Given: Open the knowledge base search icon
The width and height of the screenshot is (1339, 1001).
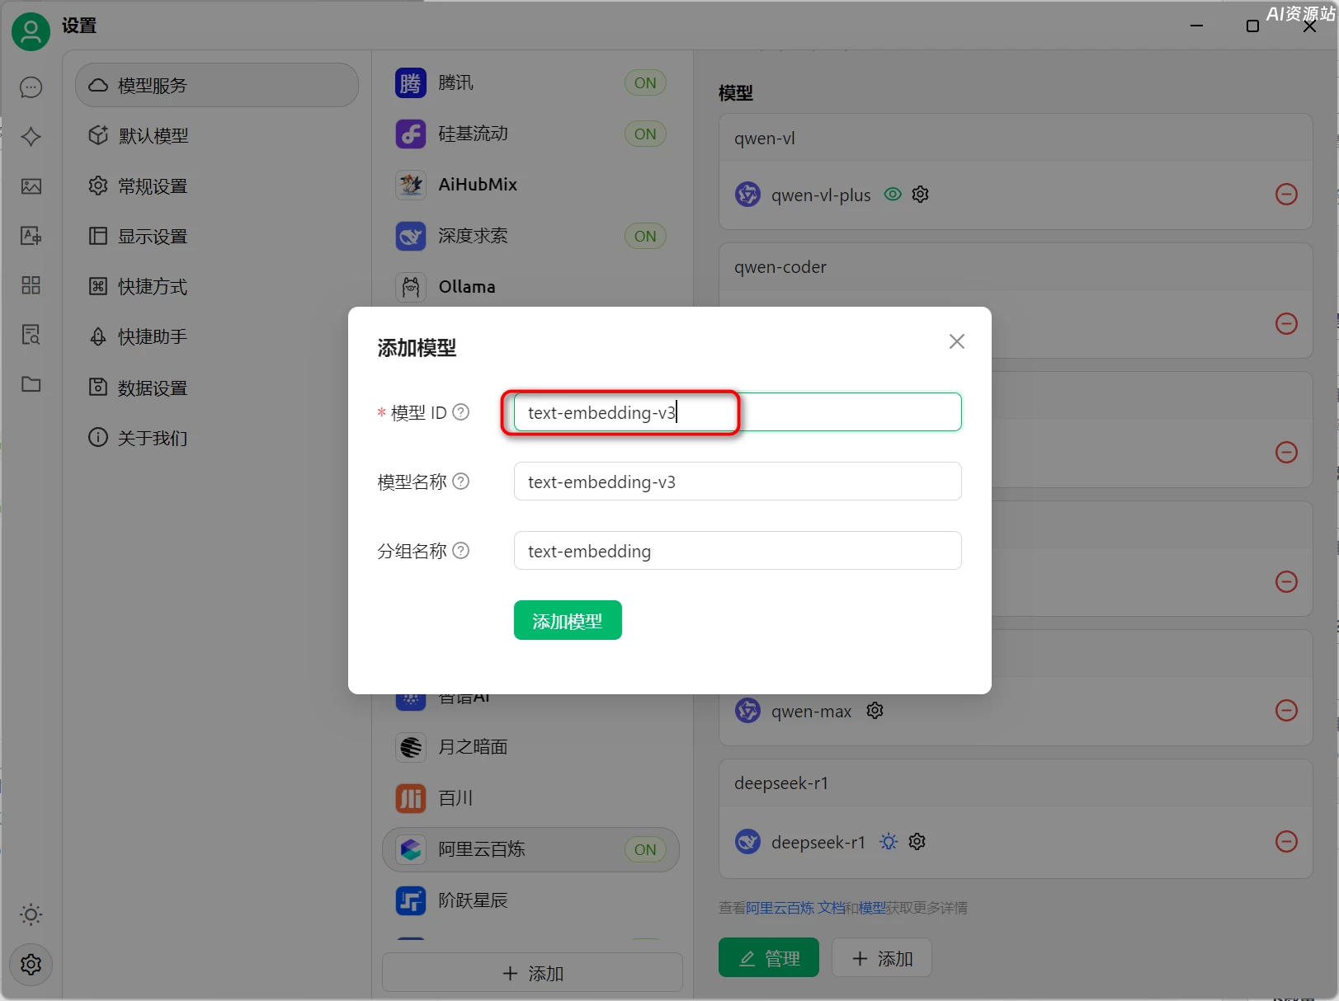Looking at the screenshot, I should point(31,335).
